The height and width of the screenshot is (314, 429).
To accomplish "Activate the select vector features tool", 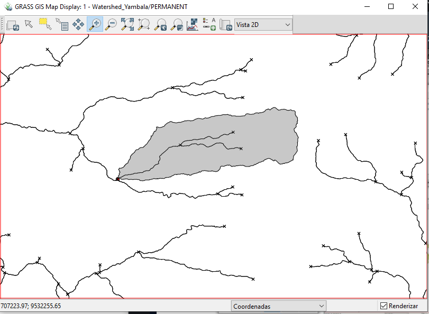I will (44, 24).
